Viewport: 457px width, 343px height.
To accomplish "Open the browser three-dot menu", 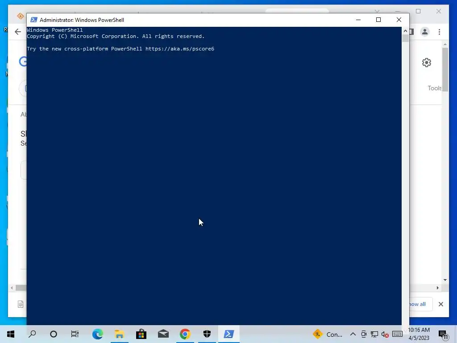I will coord(439,32).
